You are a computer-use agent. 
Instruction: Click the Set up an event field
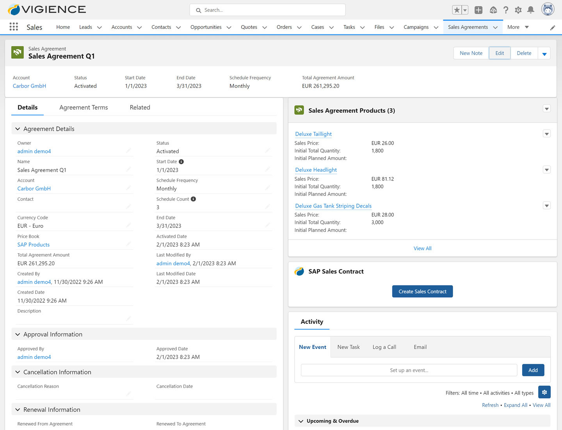coord(409,370)
